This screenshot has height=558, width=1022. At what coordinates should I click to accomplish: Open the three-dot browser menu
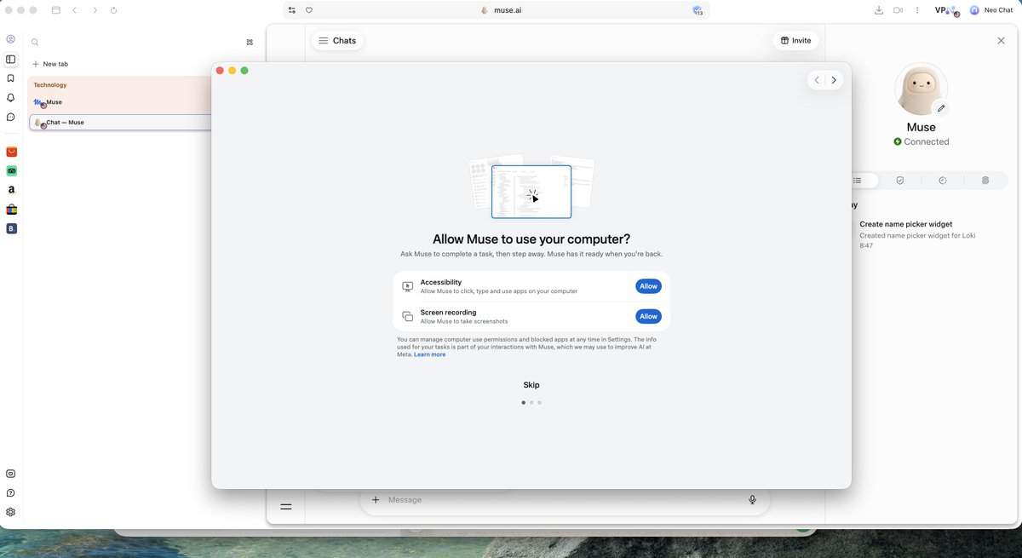(917, 10)
